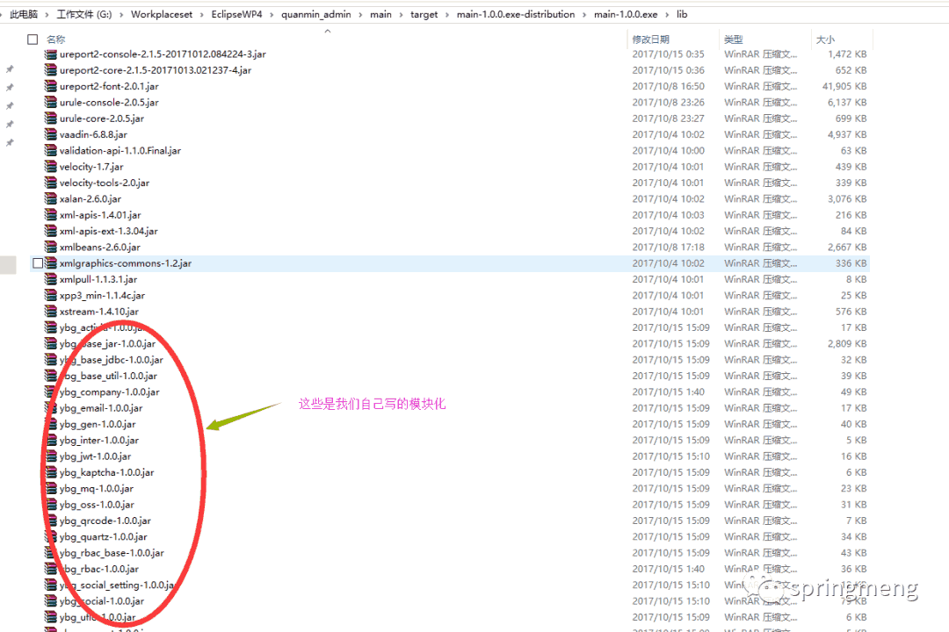Click the xml-apis-ext-1.3.04.jar icon

click(51, 231)
